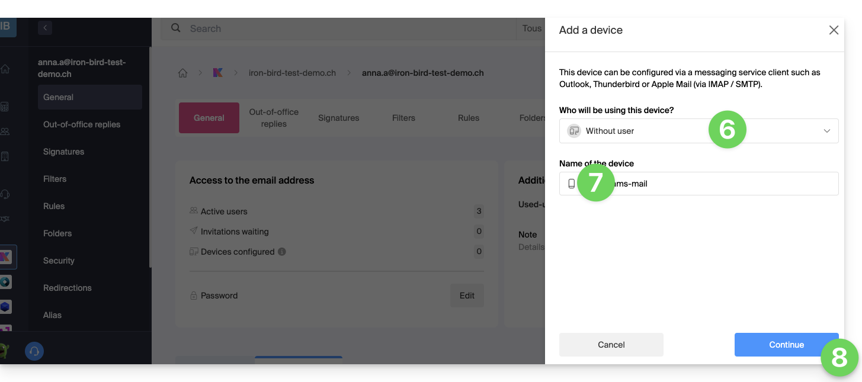
Task: Click the info icon next to Devices configured
Action: 282,252
